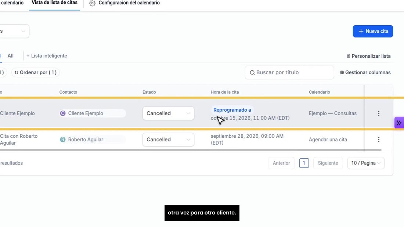This screenshot has height=227, width=404.
Task: Click the Gestionar columnas icon
Action: (342, 73)
